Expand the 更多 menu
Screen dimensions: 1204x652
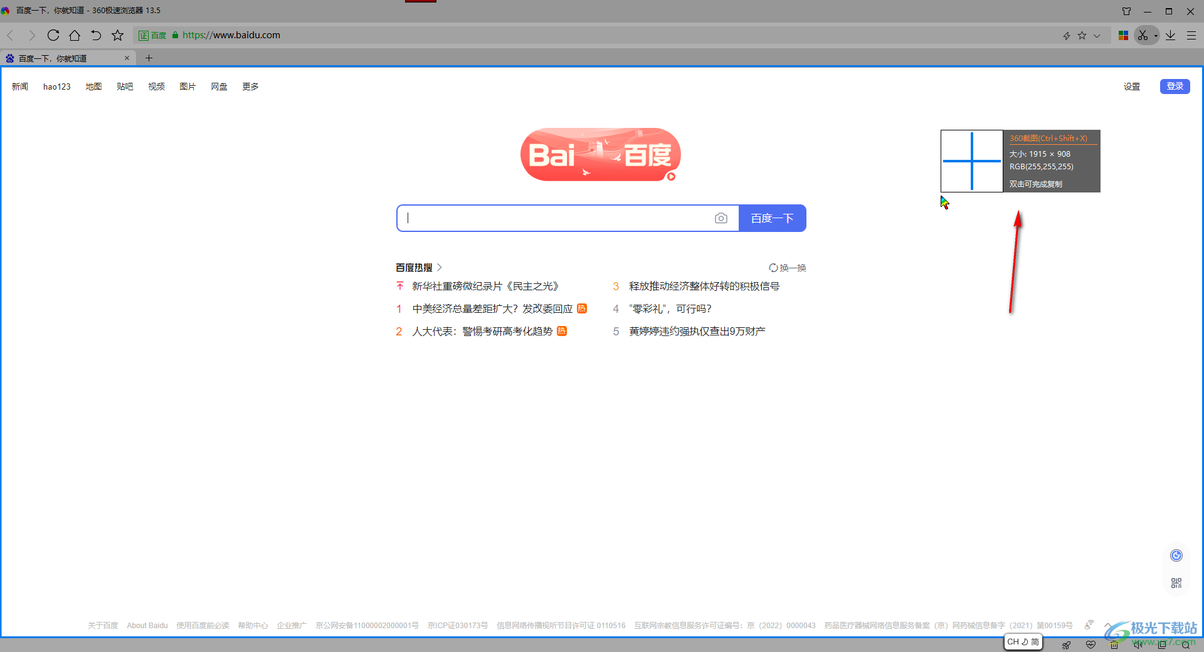(x=250, y=87)
